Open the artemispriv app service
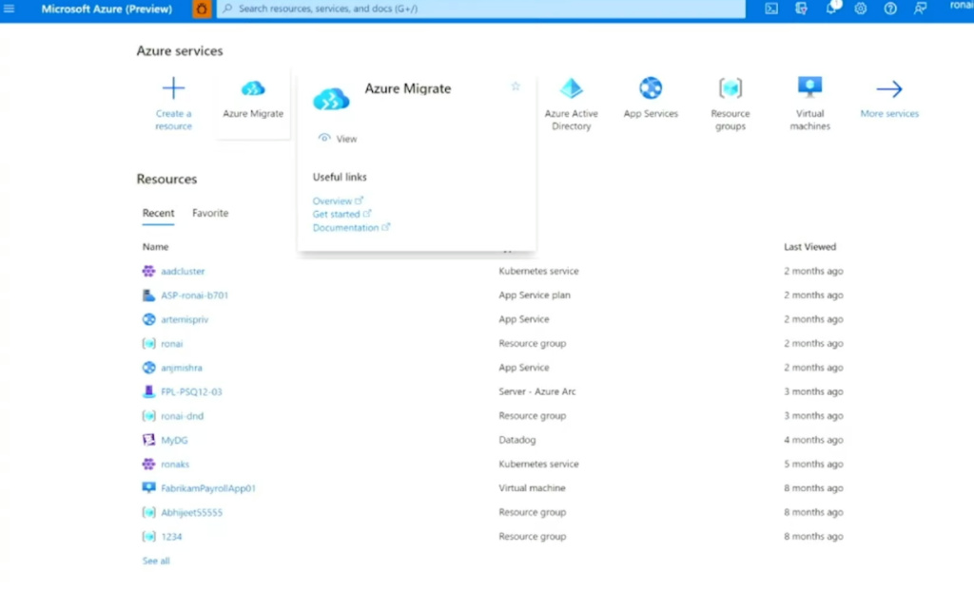The image size is (974, 589). 185,319
